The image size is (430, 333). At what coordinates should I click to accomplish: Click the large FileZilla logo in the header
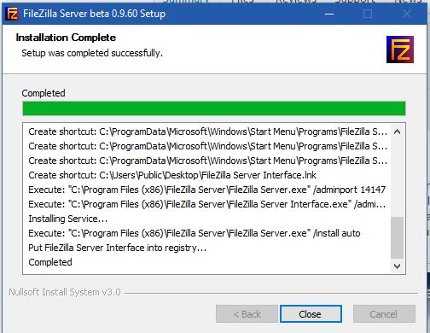[400, 50]
